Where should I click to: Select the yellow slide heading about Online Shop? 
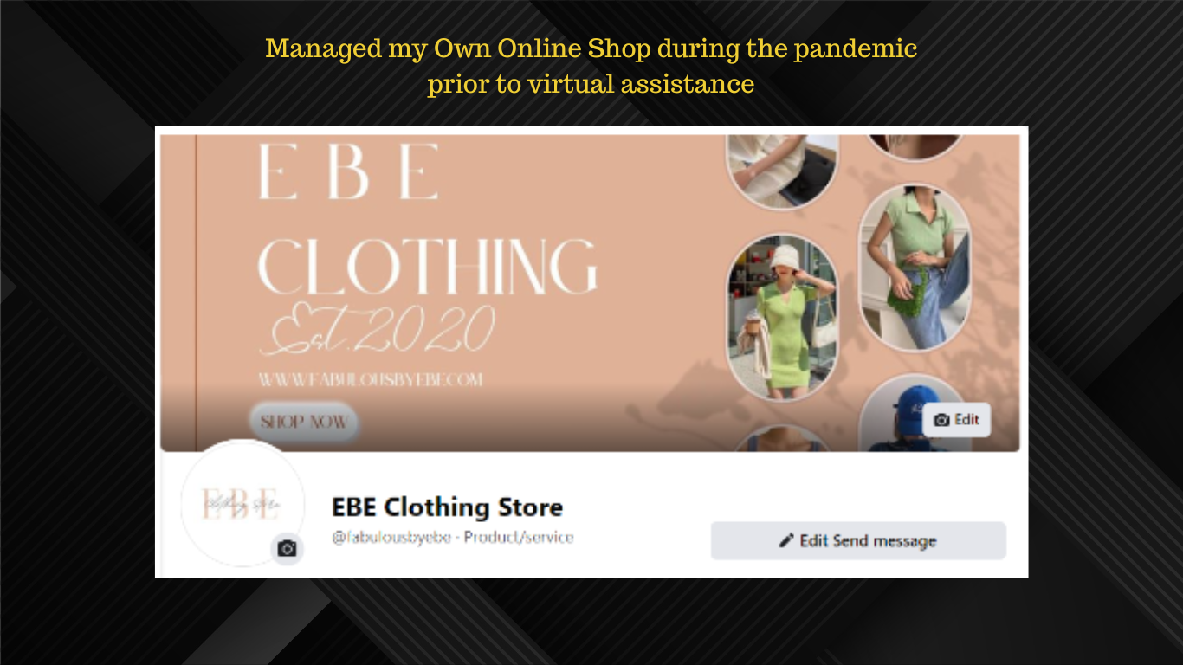click(x=591, y=66)
